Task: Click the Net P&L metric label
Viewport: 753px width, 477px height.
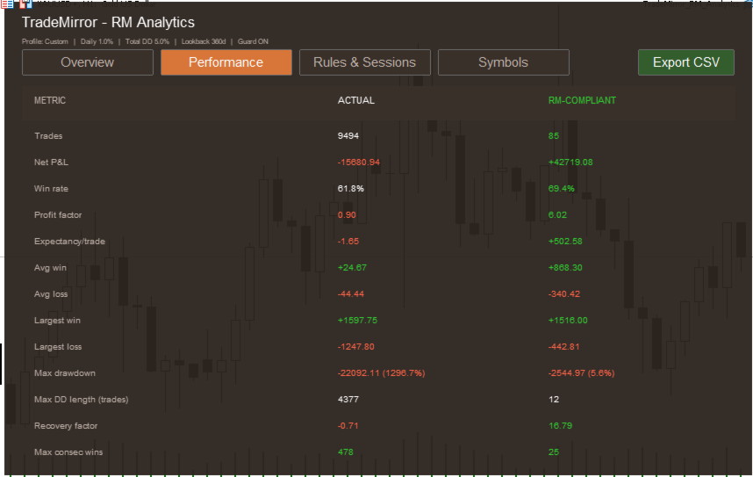Action: 51,163
